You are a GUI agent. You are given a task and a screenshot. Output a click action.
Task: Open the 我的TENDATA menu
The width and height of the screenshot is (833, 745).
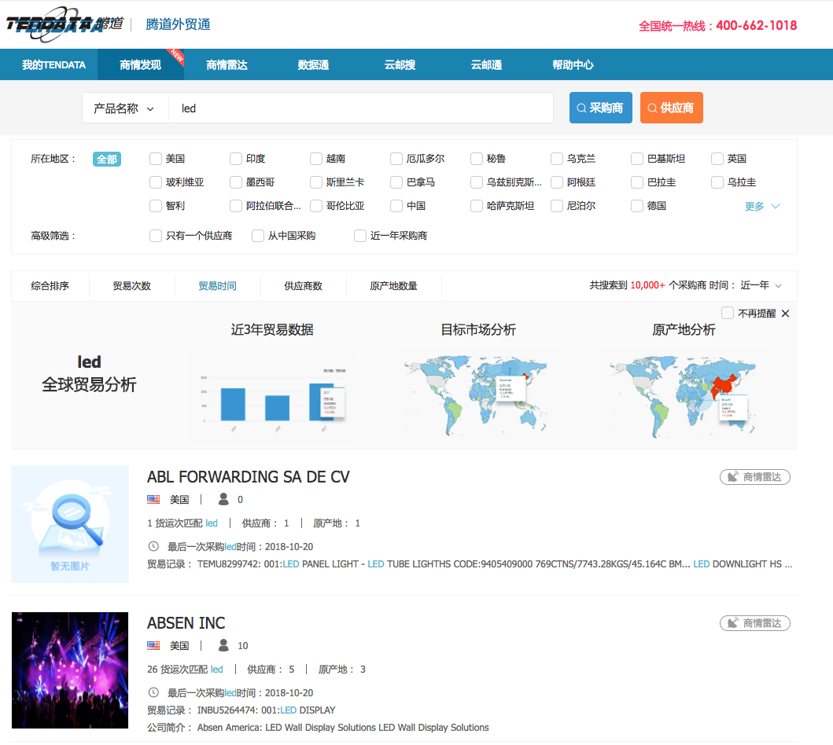click(x=53, y=64)
